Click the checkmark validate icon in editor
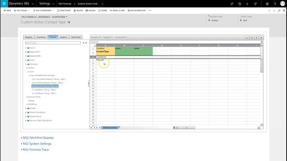287x161 pixels. (247, 38)
